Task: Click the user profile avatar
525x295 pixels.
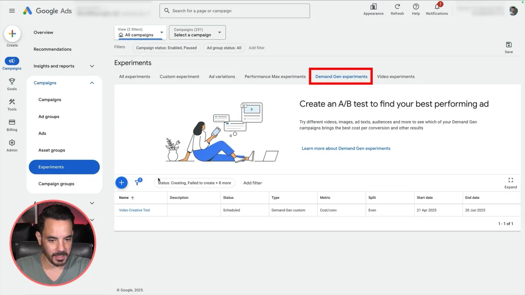Action: (513, 11)
